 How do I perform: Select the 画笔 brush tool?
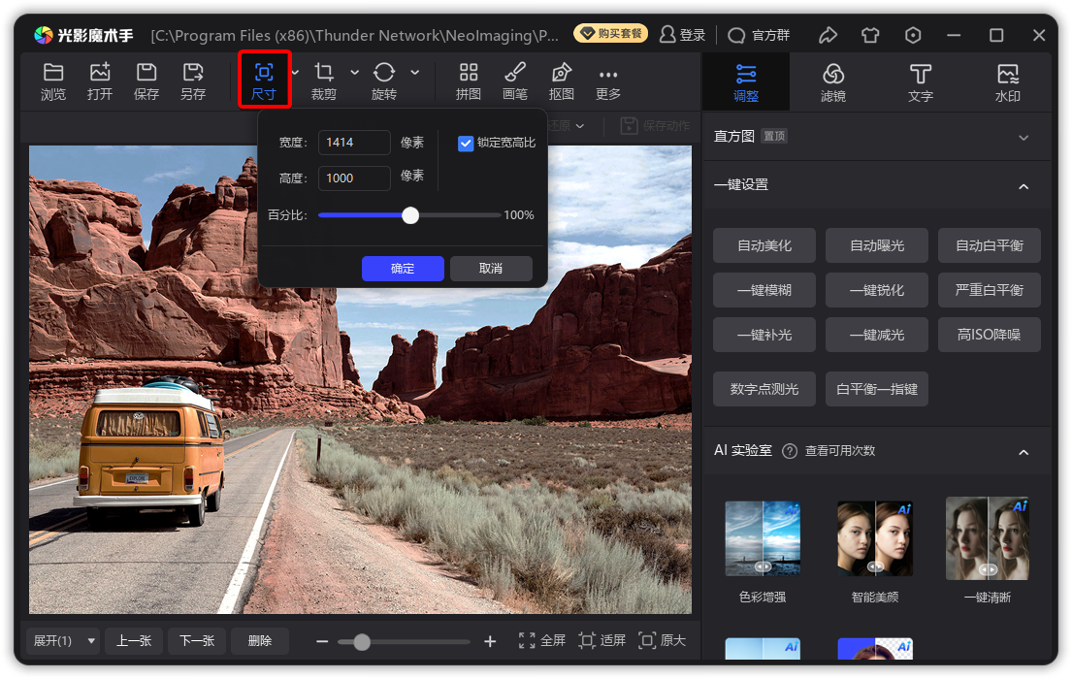[515, 81]
